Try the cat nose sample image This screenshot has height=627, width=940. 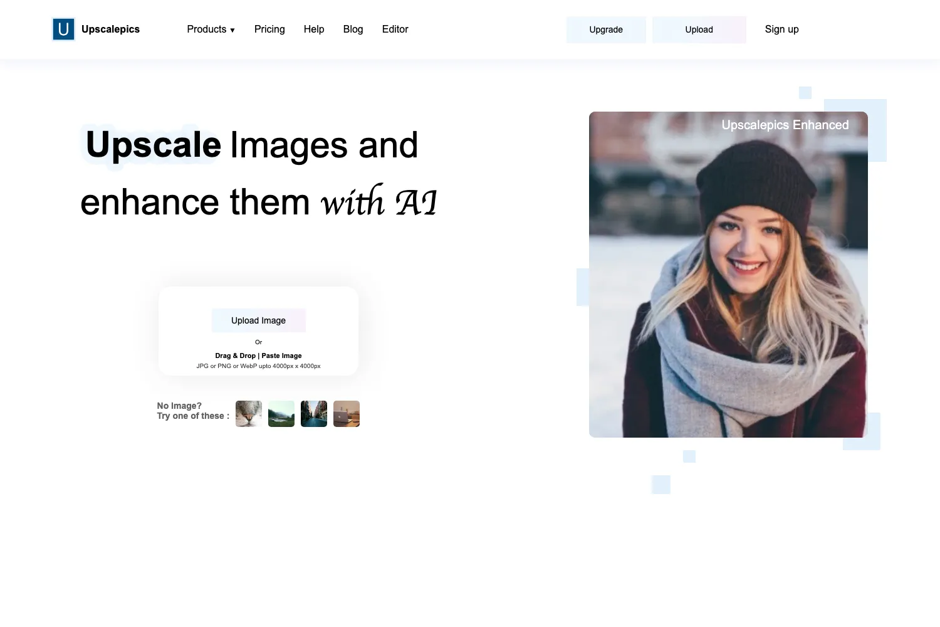(249, 414)
